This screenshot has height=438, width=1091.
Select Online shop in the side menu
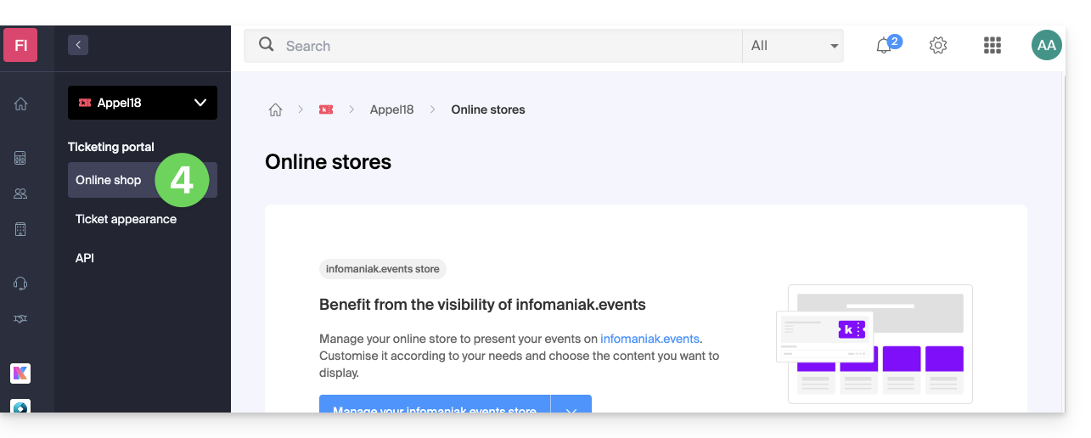point(109,180)
